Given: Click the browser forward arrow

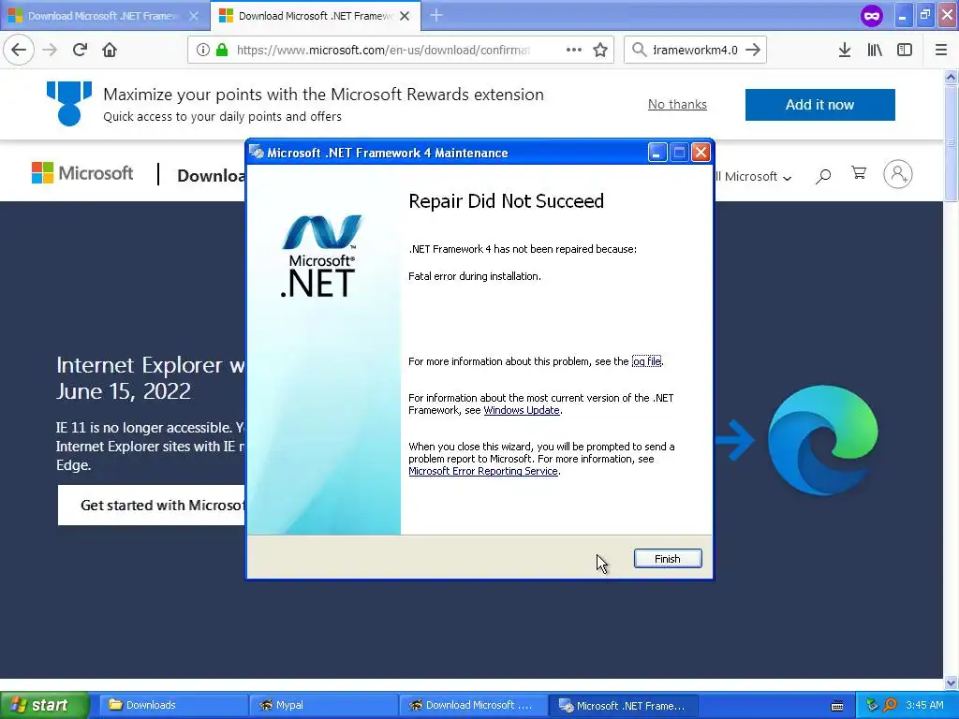Looking at the screenshot, I should pos(50,50).
